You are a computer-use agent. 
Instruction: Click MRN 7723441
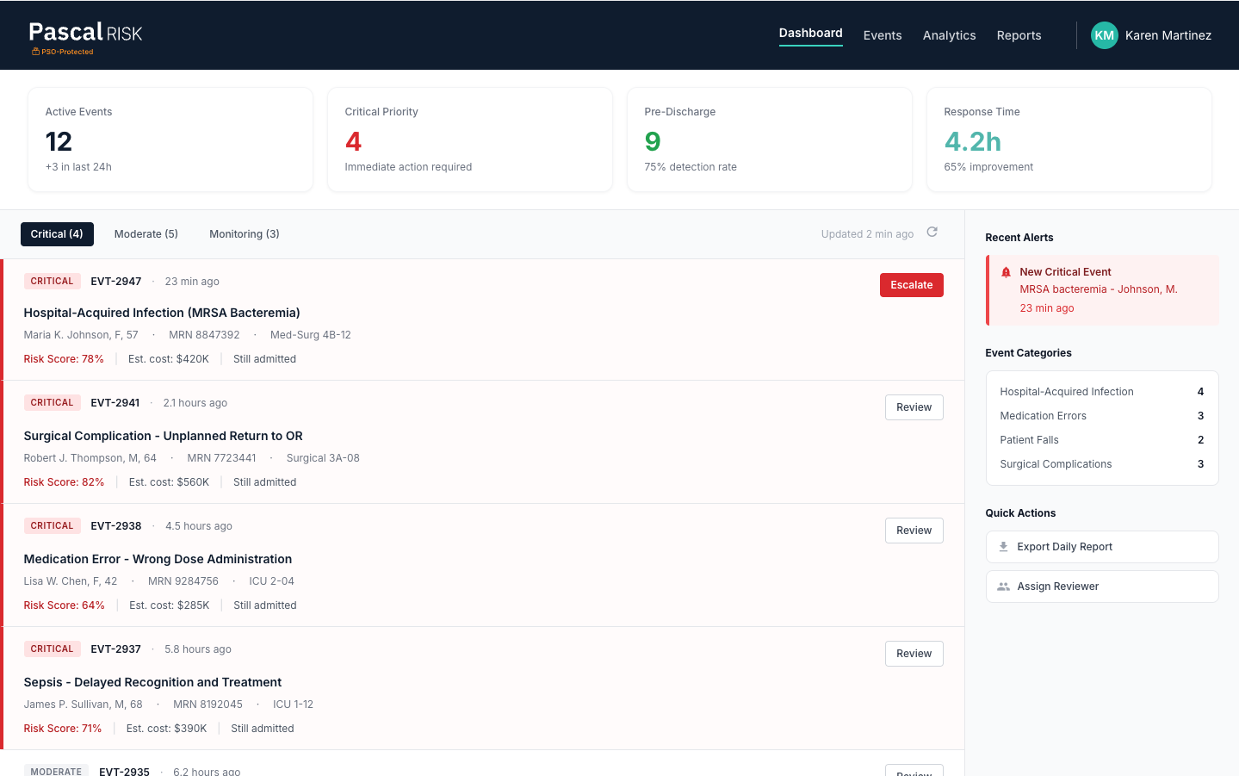pyautogui.click(x=222, y=458)
